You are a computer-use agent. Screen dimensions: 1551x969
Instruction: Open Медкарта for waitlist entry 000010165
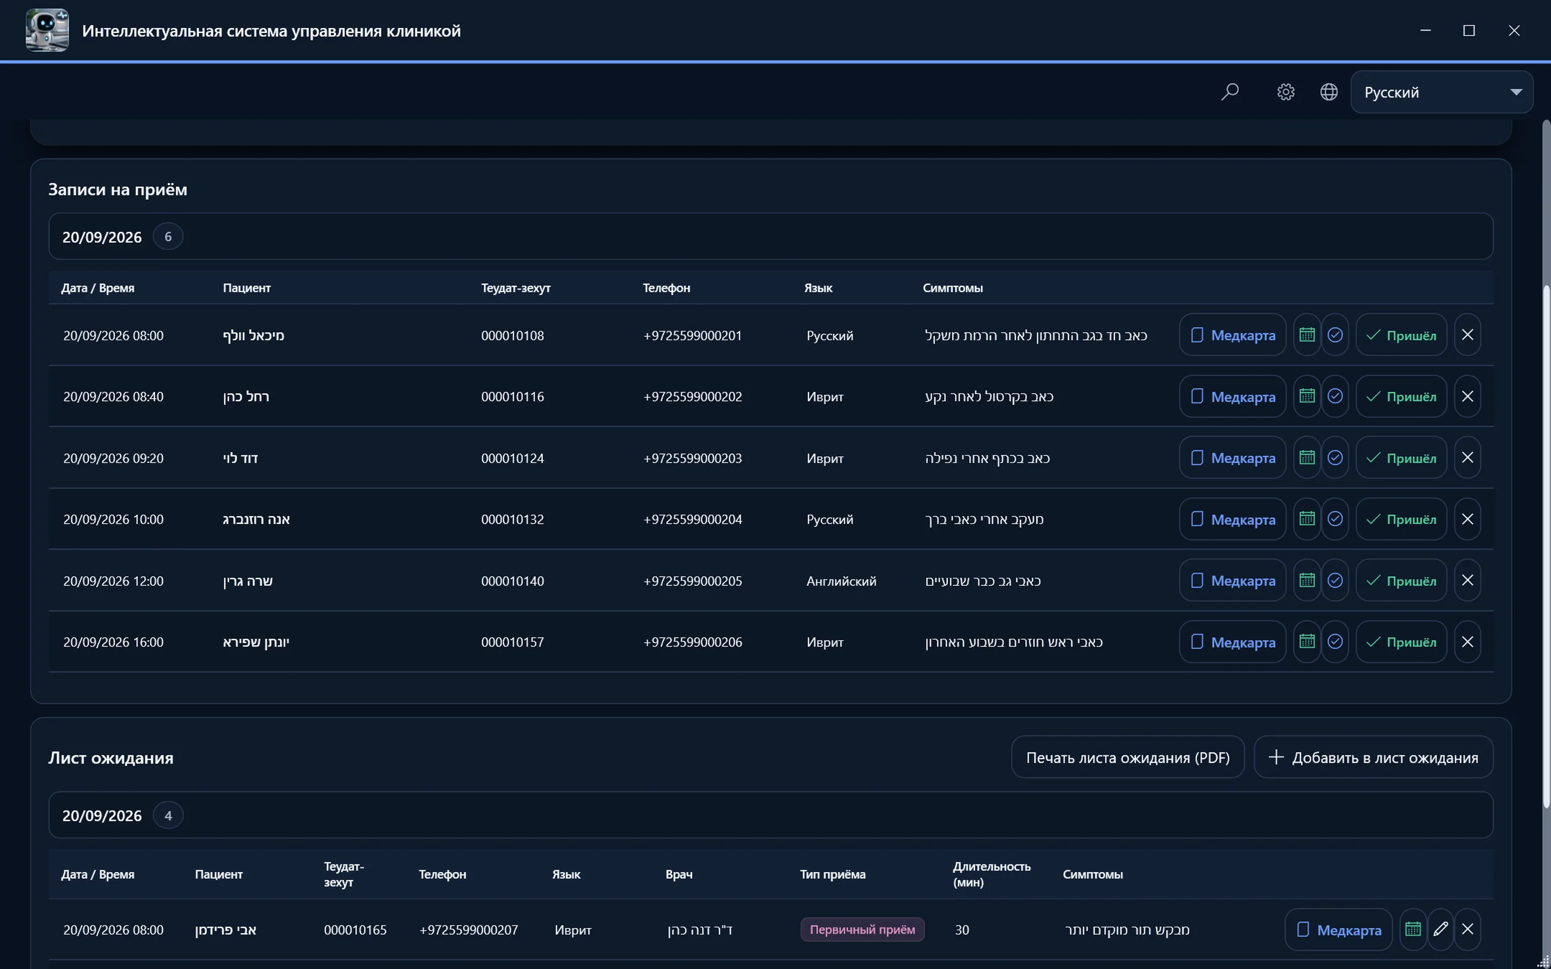[x=1338, y=929]
